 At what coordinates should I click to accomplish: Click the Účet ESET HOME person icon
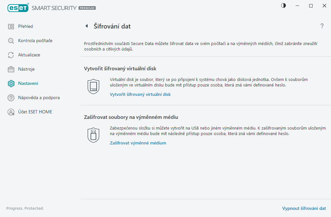pyautogui.click(x=11, y=112)
